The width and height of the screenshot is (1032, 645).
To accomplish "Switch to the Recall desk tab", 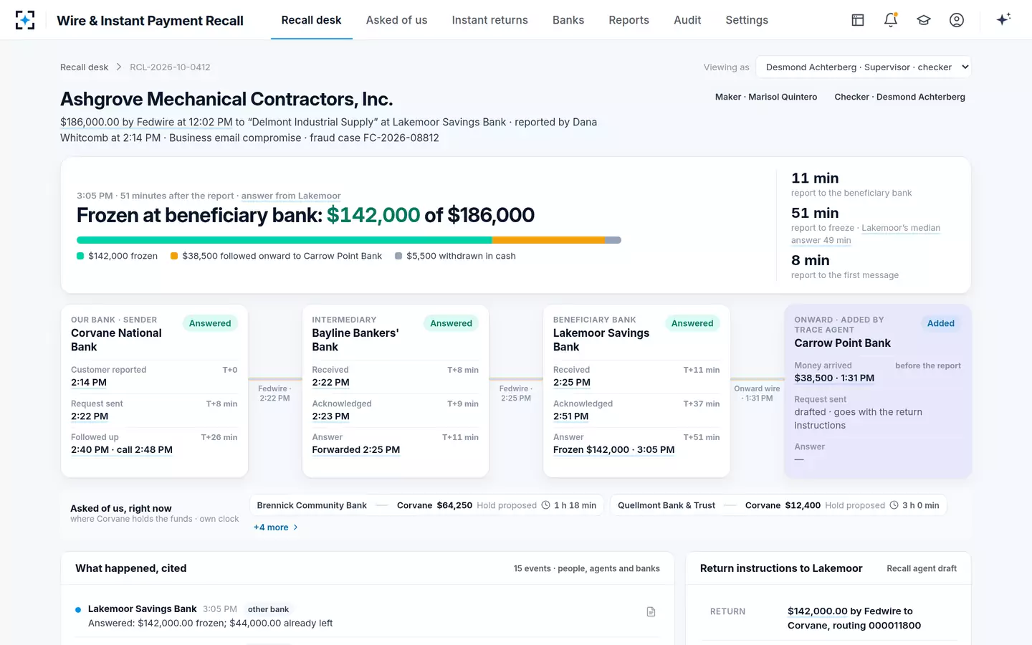I will click(311, 20).
